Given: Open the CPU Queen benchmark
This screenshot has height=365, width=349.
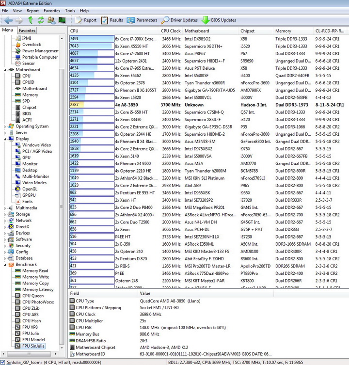Looking at the screenshot, I should point(33,296).
